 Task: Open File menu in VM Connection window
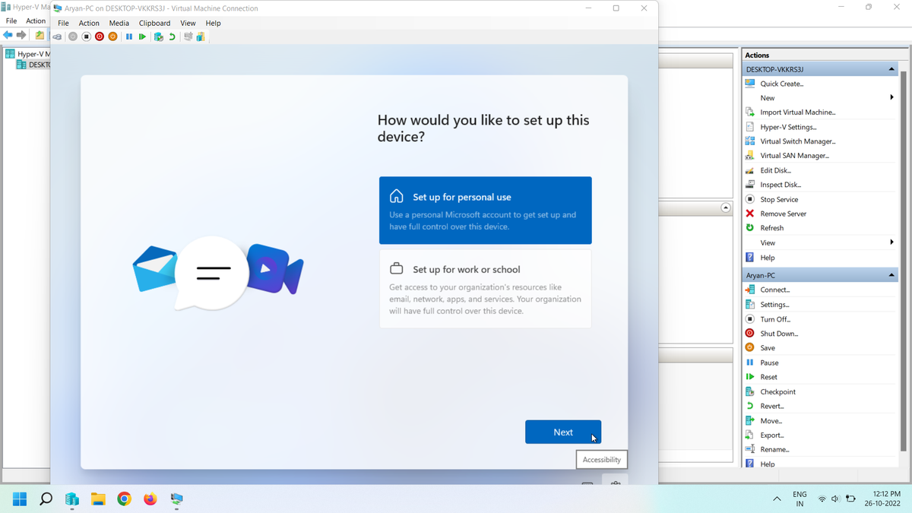pos(63,23)
